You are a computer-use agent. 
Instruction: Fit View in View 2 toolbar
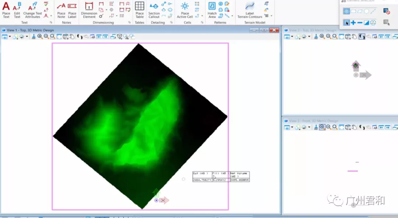click(x=341, y=37)
